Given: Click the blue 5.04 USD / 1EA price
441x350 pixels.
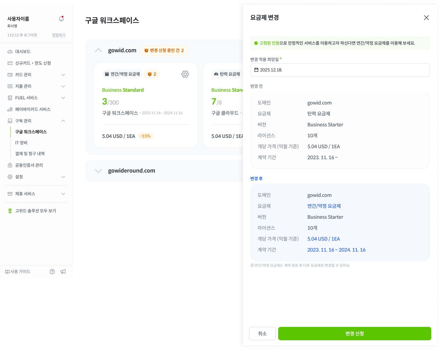Looking at the screenshot, I should (324, 239).
